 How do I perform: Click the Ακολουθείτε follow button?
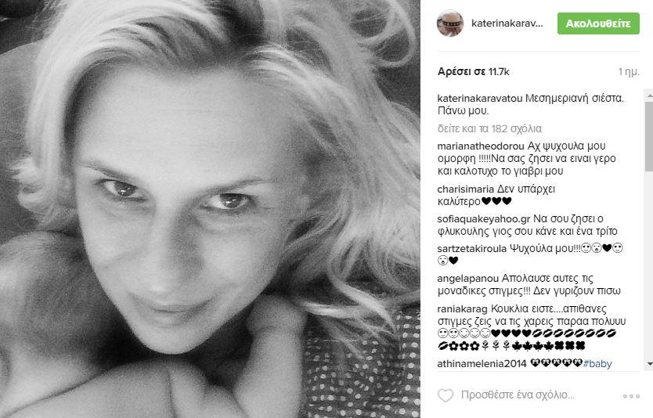pos(598,23)
